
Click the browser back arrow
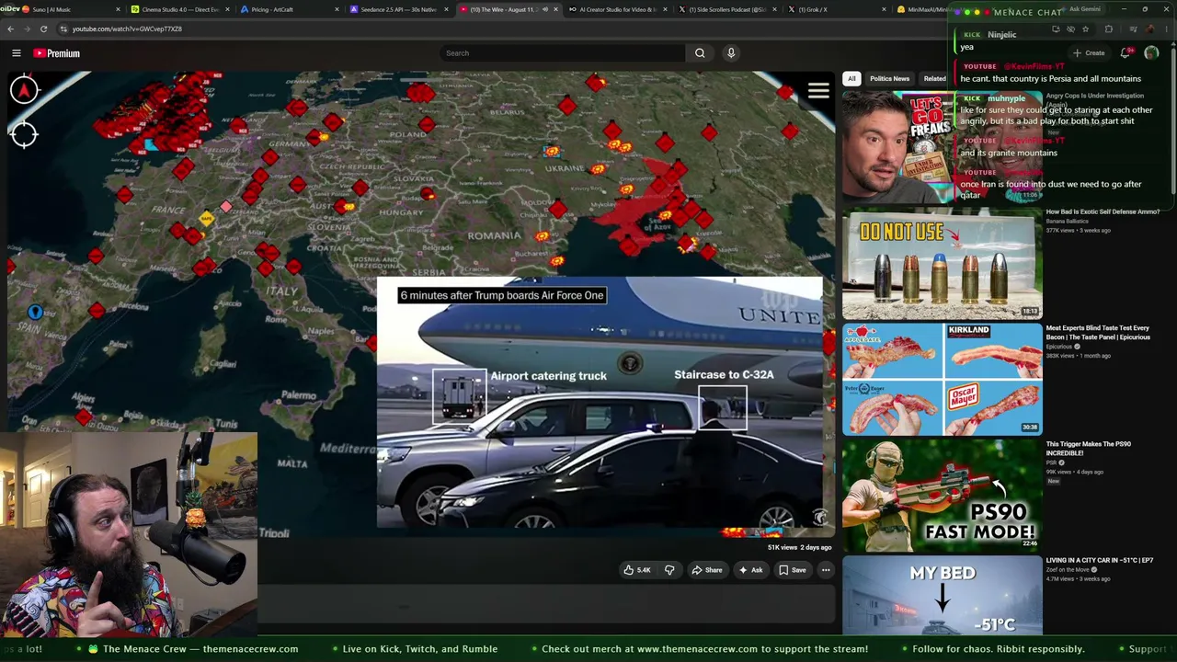[x=10, y=29]
